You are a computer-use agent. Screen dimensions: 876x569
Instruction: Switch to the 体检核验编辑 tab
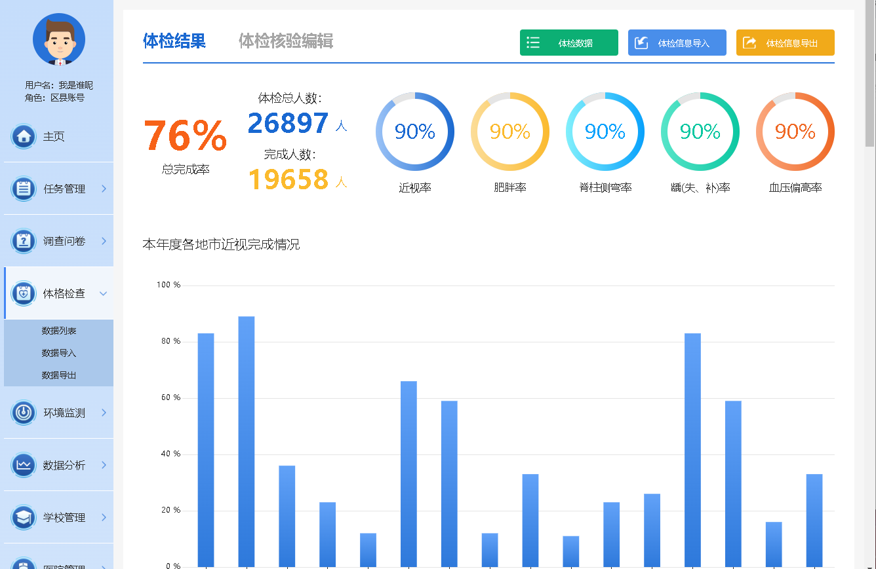click(x=286, y=41)
